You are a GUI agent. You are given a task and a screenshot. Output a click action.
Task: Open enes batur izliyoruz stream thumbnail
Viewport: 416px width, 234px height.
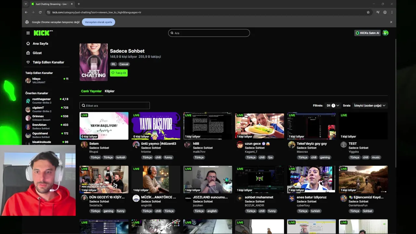pos(311,179)
